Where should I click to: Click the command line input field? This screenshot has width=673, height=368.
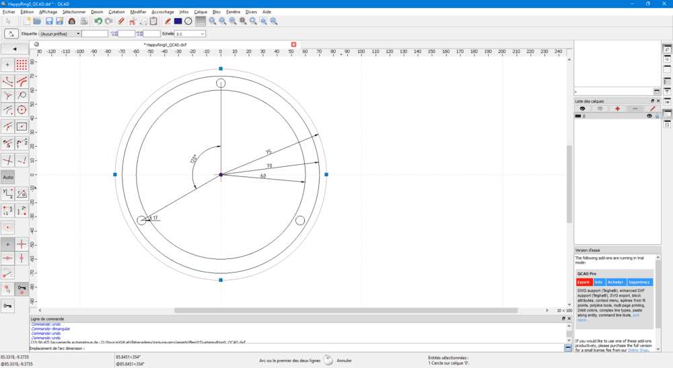coord(324,348)
